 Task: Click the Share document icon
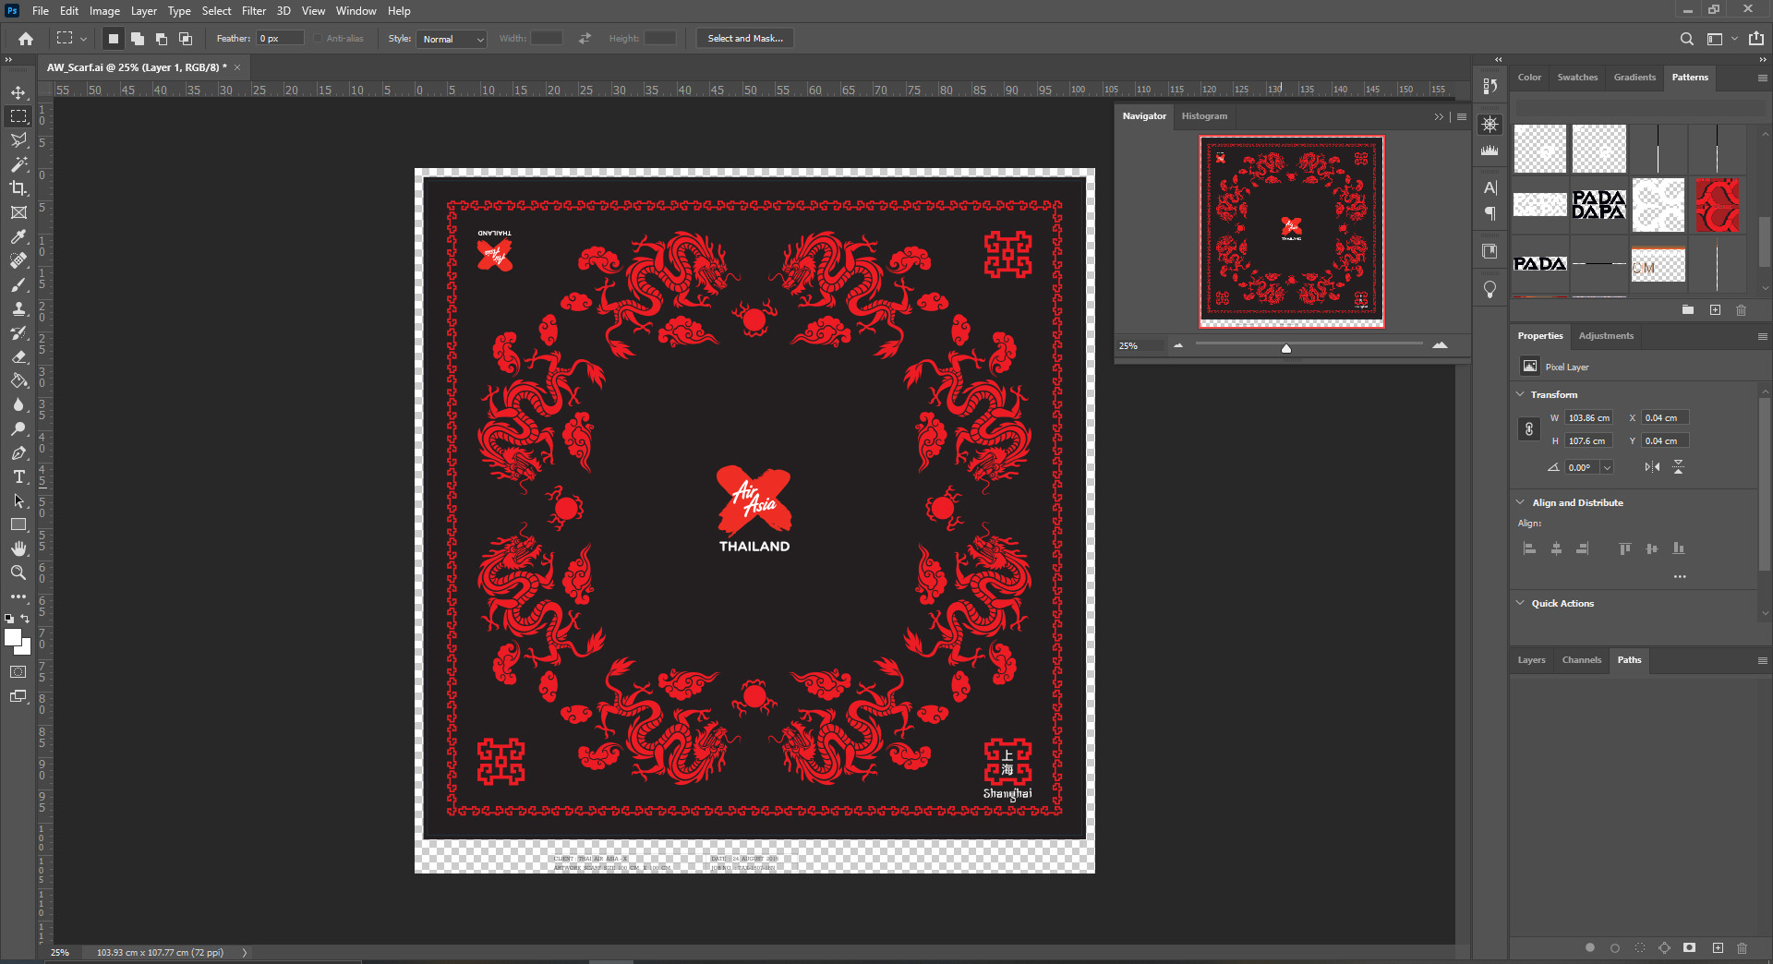(1756, 39)
